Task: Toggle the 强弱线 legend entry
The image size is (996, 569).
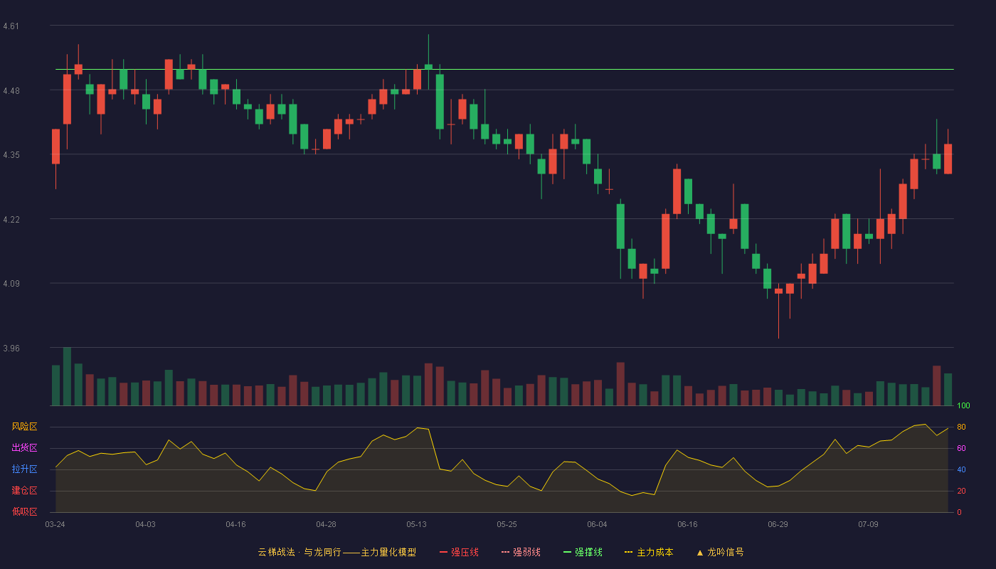Action: pyautogui.click(x=521, y=552)
